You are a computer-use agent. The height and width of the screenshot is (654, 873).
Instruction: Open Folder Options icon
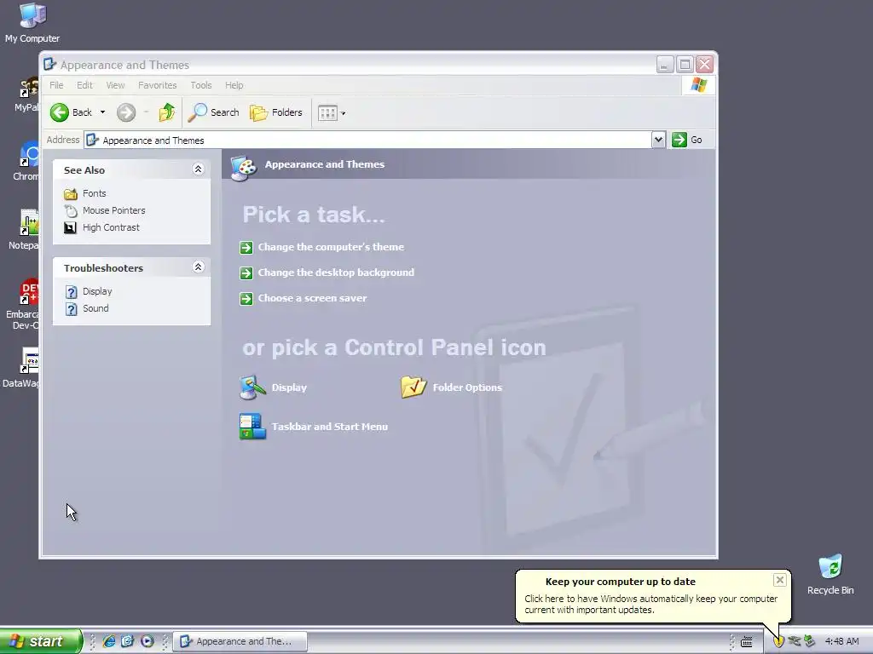pyautogui.click(x=413, y=387)
